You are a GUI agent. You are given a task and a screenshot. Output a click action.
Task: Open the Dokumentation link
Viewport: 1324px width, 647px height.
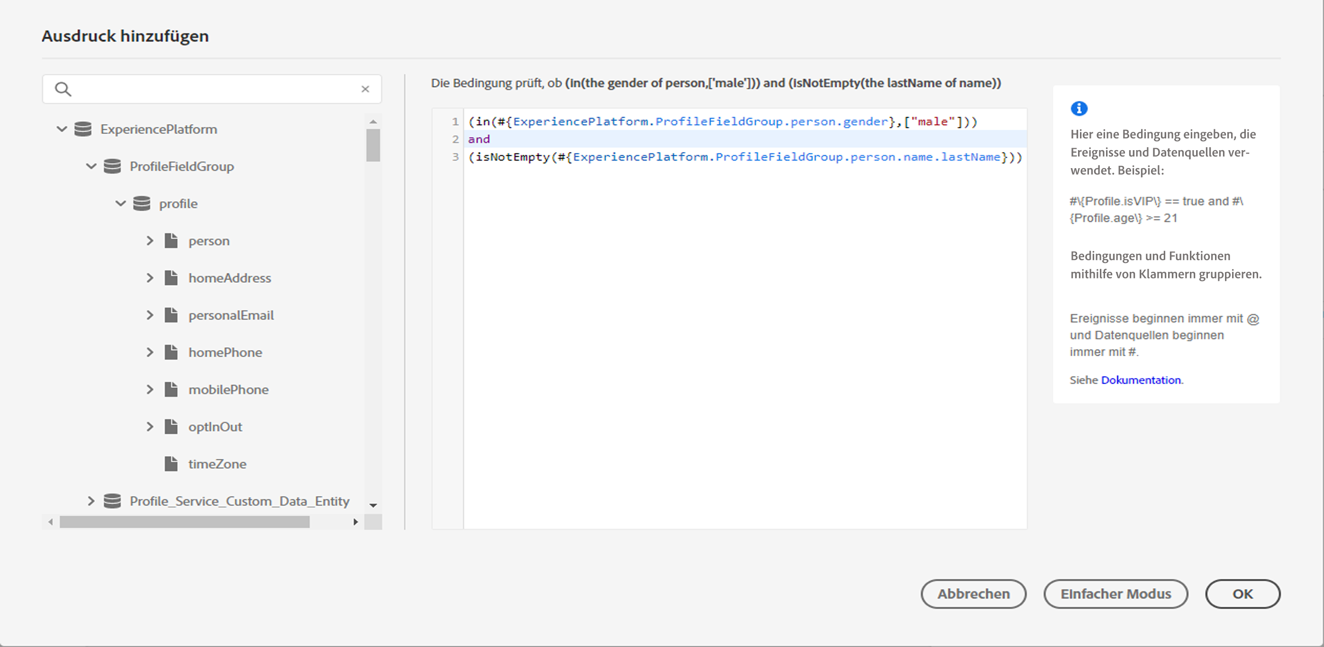[1141, 380]
